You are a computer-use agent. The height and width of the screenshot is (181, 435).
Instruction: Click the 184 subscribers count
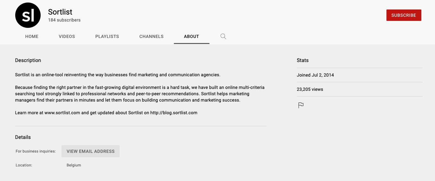click(x=64, y=20)
